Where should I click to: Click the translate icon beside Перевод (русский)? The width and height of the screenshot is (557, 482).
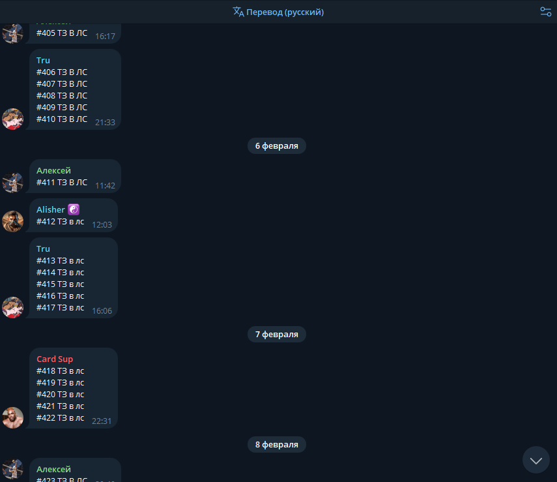coord(238,12)
